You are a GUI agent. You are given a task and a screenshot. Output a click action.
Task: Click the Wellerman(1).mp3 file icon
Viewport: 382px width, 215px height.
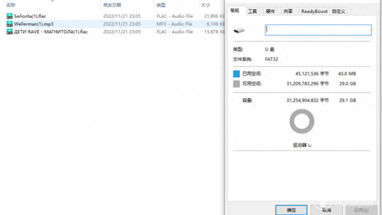coord(9,24)
